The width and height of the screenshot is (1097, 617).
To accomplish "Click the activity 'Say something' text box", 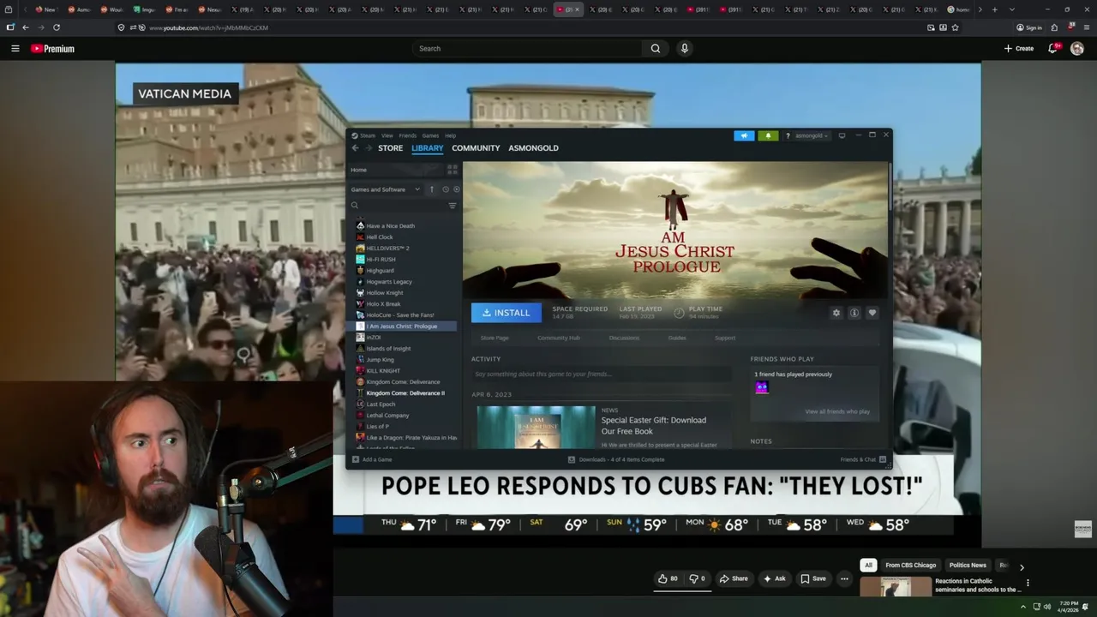I will 602,374.
